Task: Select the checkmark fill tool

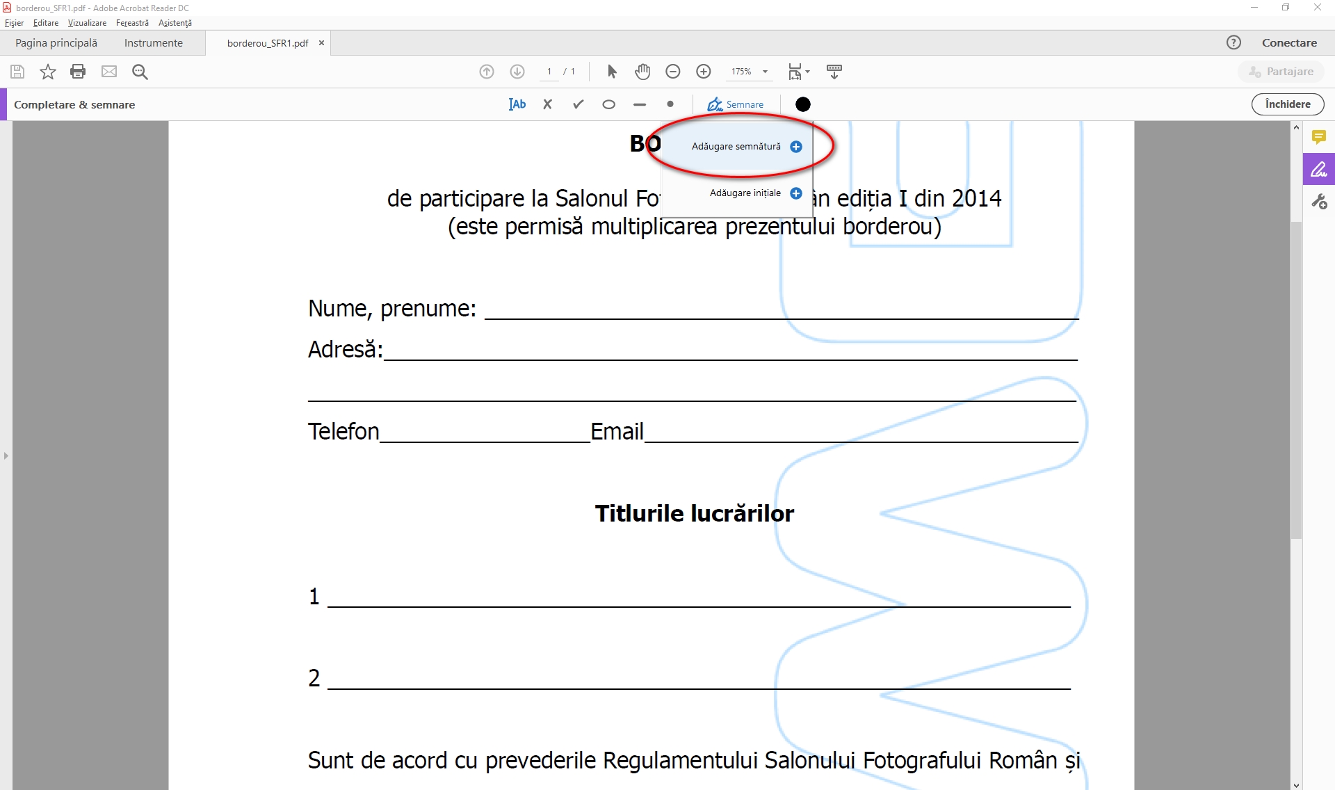Action: pyautogui.click(x=578, y=104)
